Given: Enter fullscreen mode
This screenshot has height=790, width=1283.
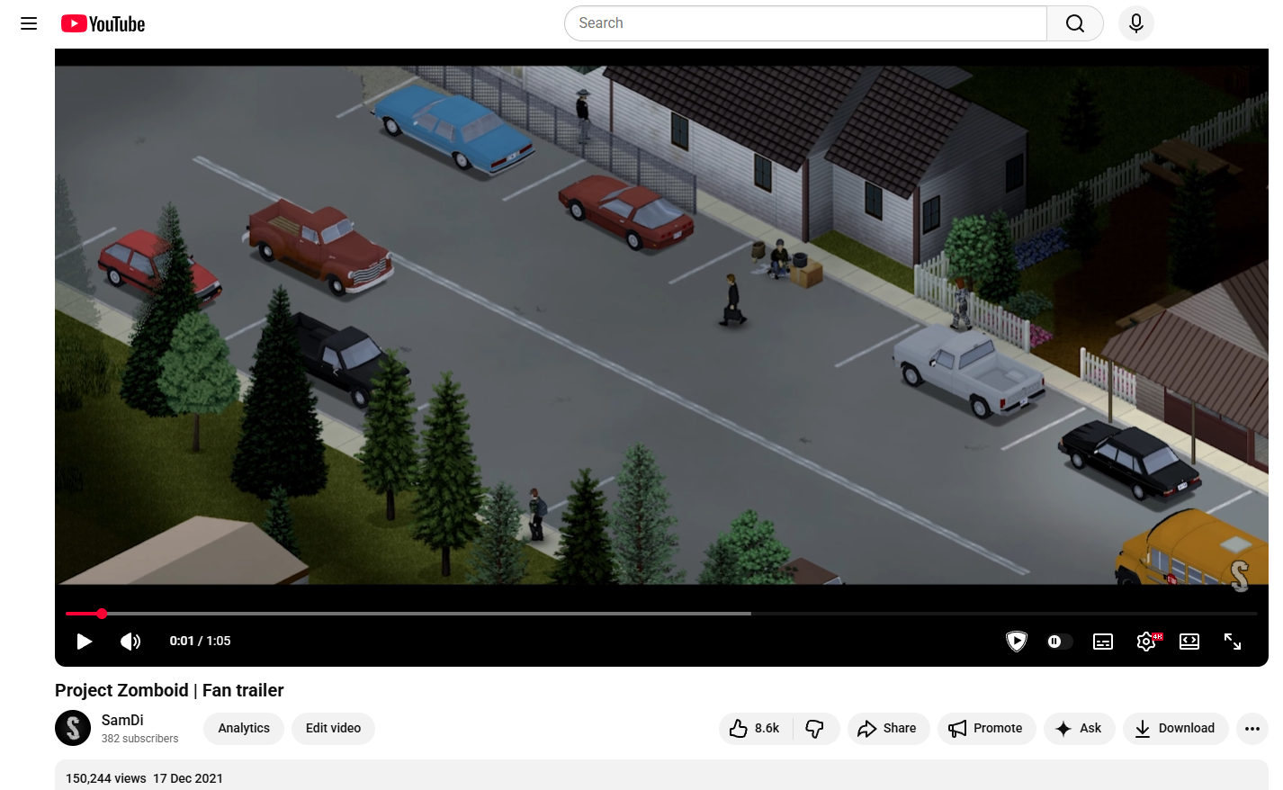Looking at the screenshot, I should pos(1232,641).
